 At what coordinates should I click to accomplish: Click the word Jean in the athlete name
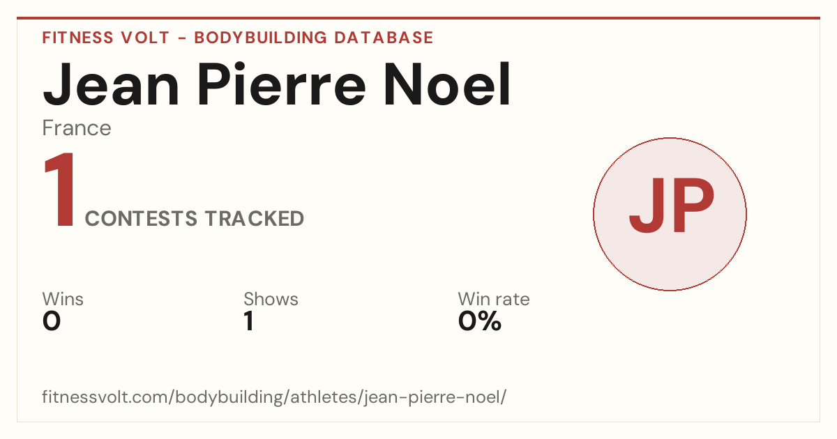111,86
